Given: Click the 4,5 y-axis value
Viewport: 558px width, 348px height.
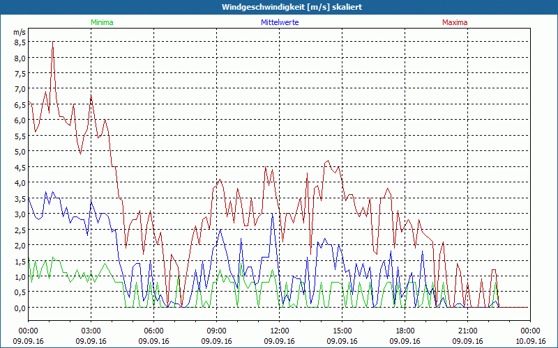Looking at the screenshot, I should pos(20,167).
